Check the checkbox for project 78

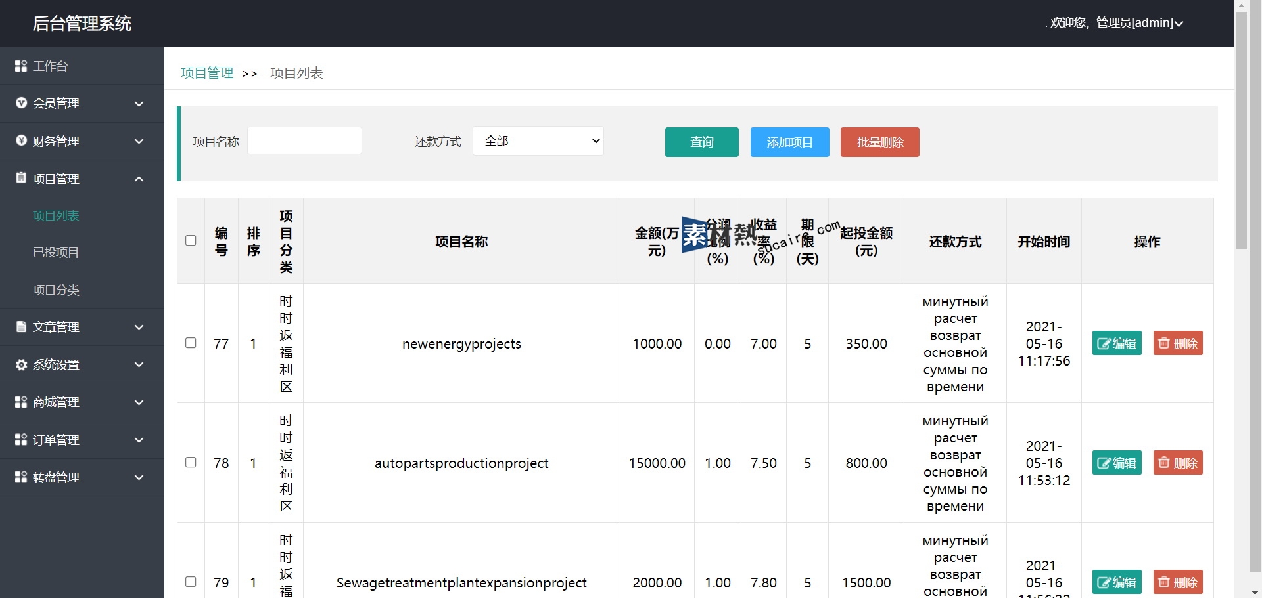(x=191, y=462)
